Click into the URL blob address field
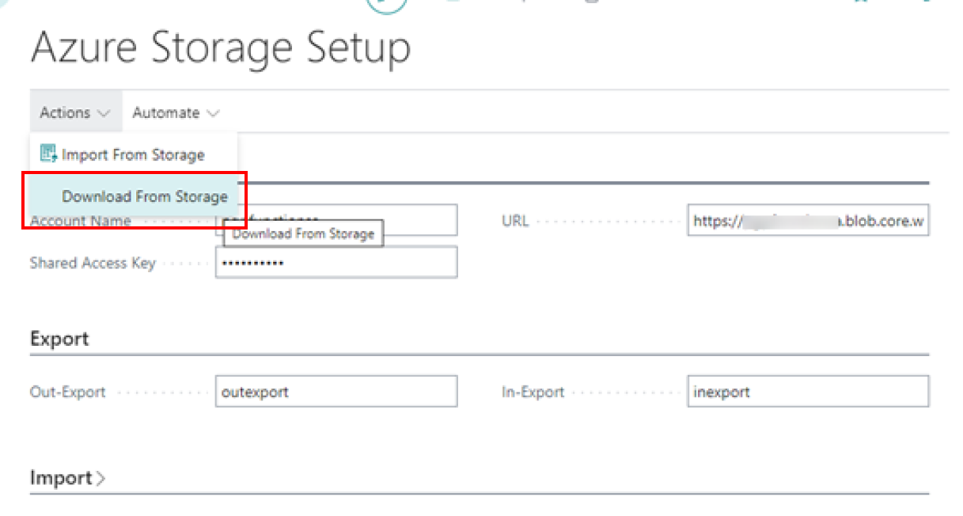Viewport: 963px width, 516px height. pyautogui.click(x=807, y=221)
